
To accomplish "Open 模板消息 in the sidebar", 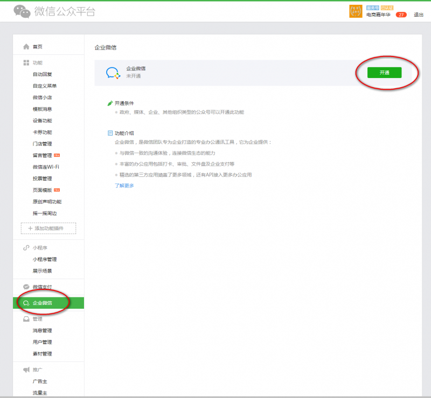I will (43, 109).
